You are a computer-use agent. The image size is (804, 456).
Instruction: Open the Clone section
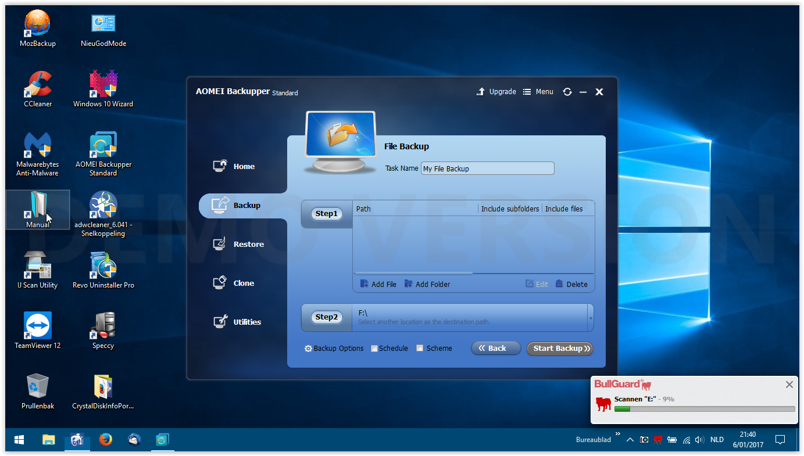click(x=234, y=283)
